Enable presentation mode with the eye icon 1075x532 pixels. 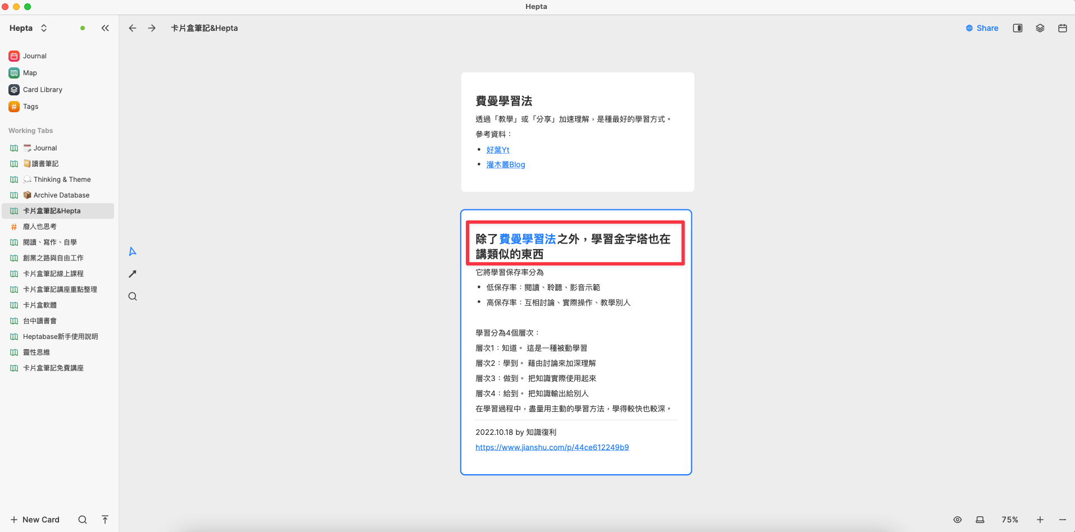(x=958, y=520)
